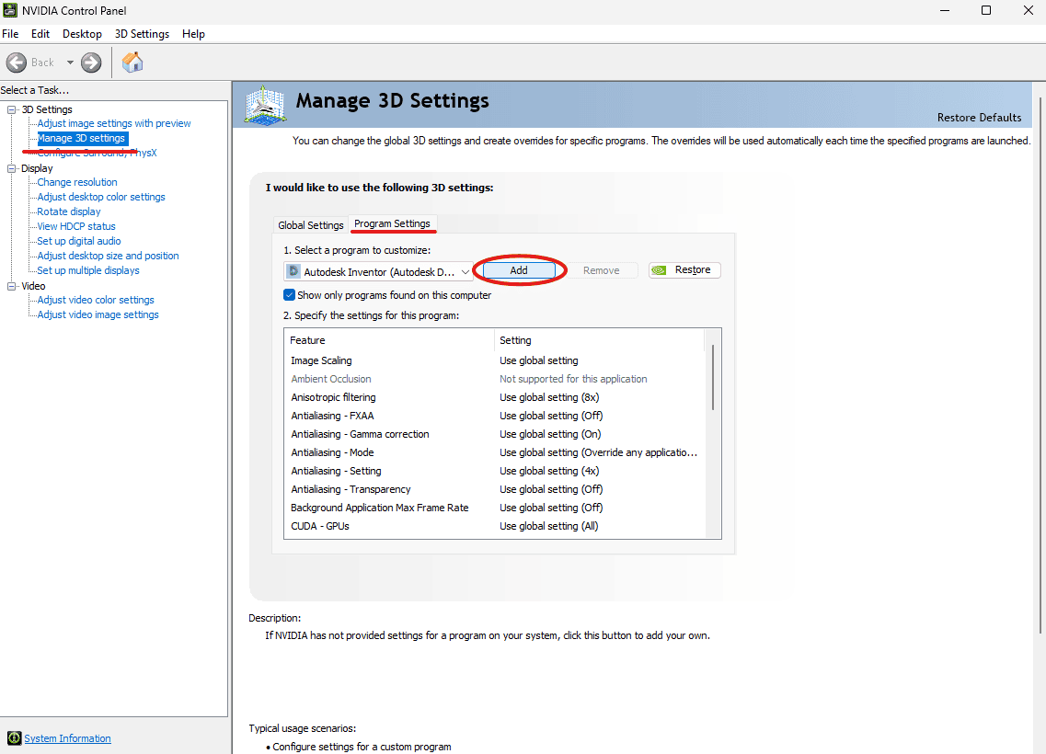Open the Desktop menu
The width and height of the screenshot is (1046, 754).
(x=82, y=34)
